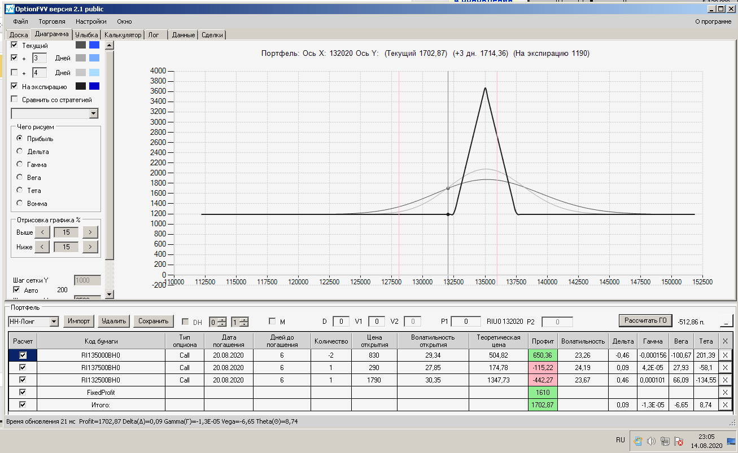The image size is (738, 453).
Task: Open the Файл menu
Action: click(x=21, y=21)
